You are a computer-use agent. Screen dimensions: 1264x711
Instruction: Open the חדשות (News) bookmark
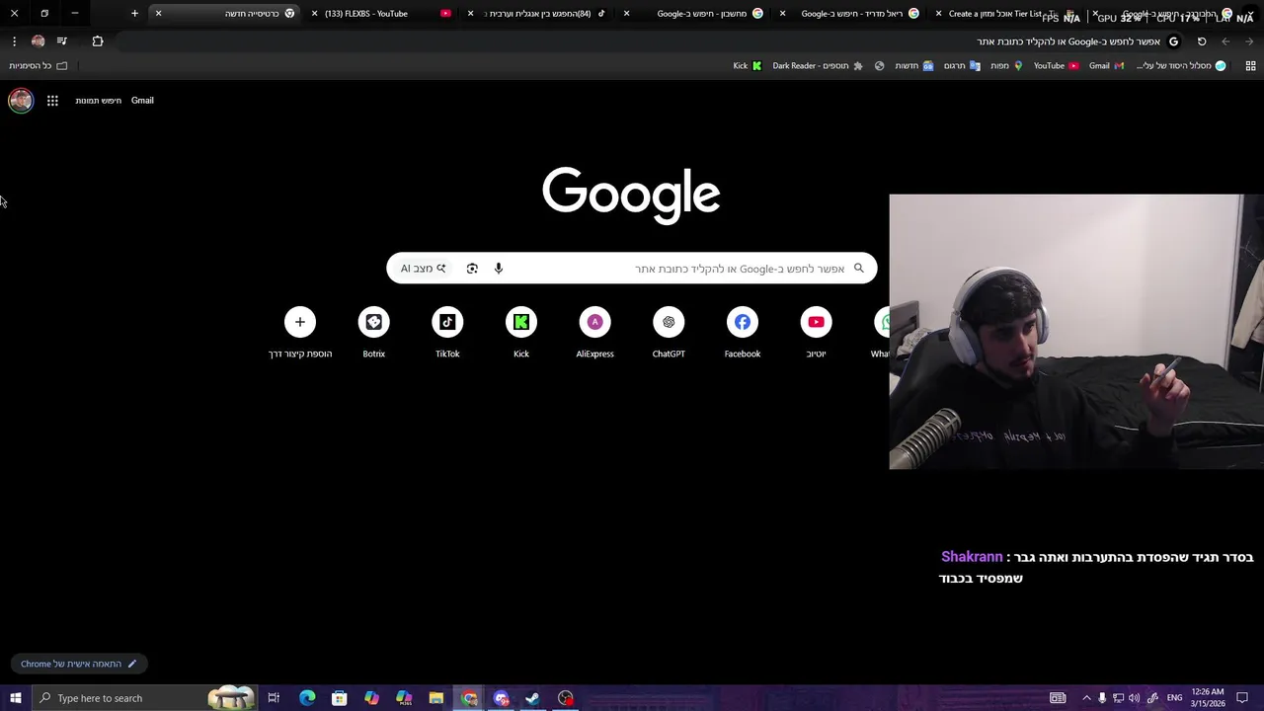914,66
